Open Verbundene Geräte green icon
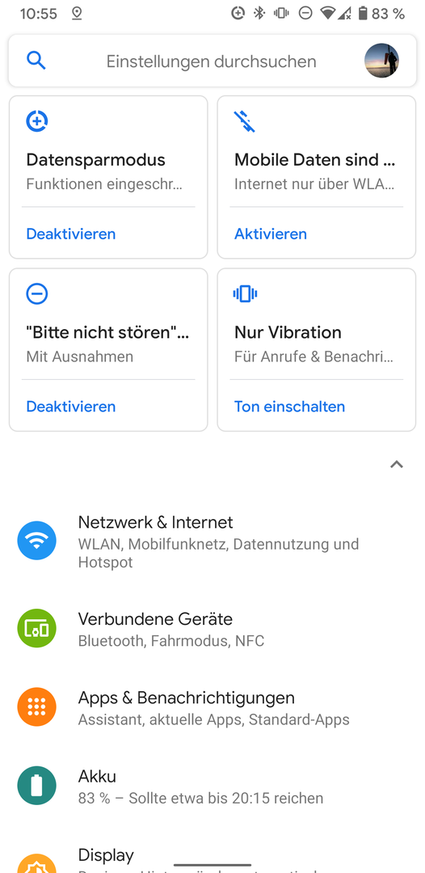425x873 pixels. tap(36, 628)
